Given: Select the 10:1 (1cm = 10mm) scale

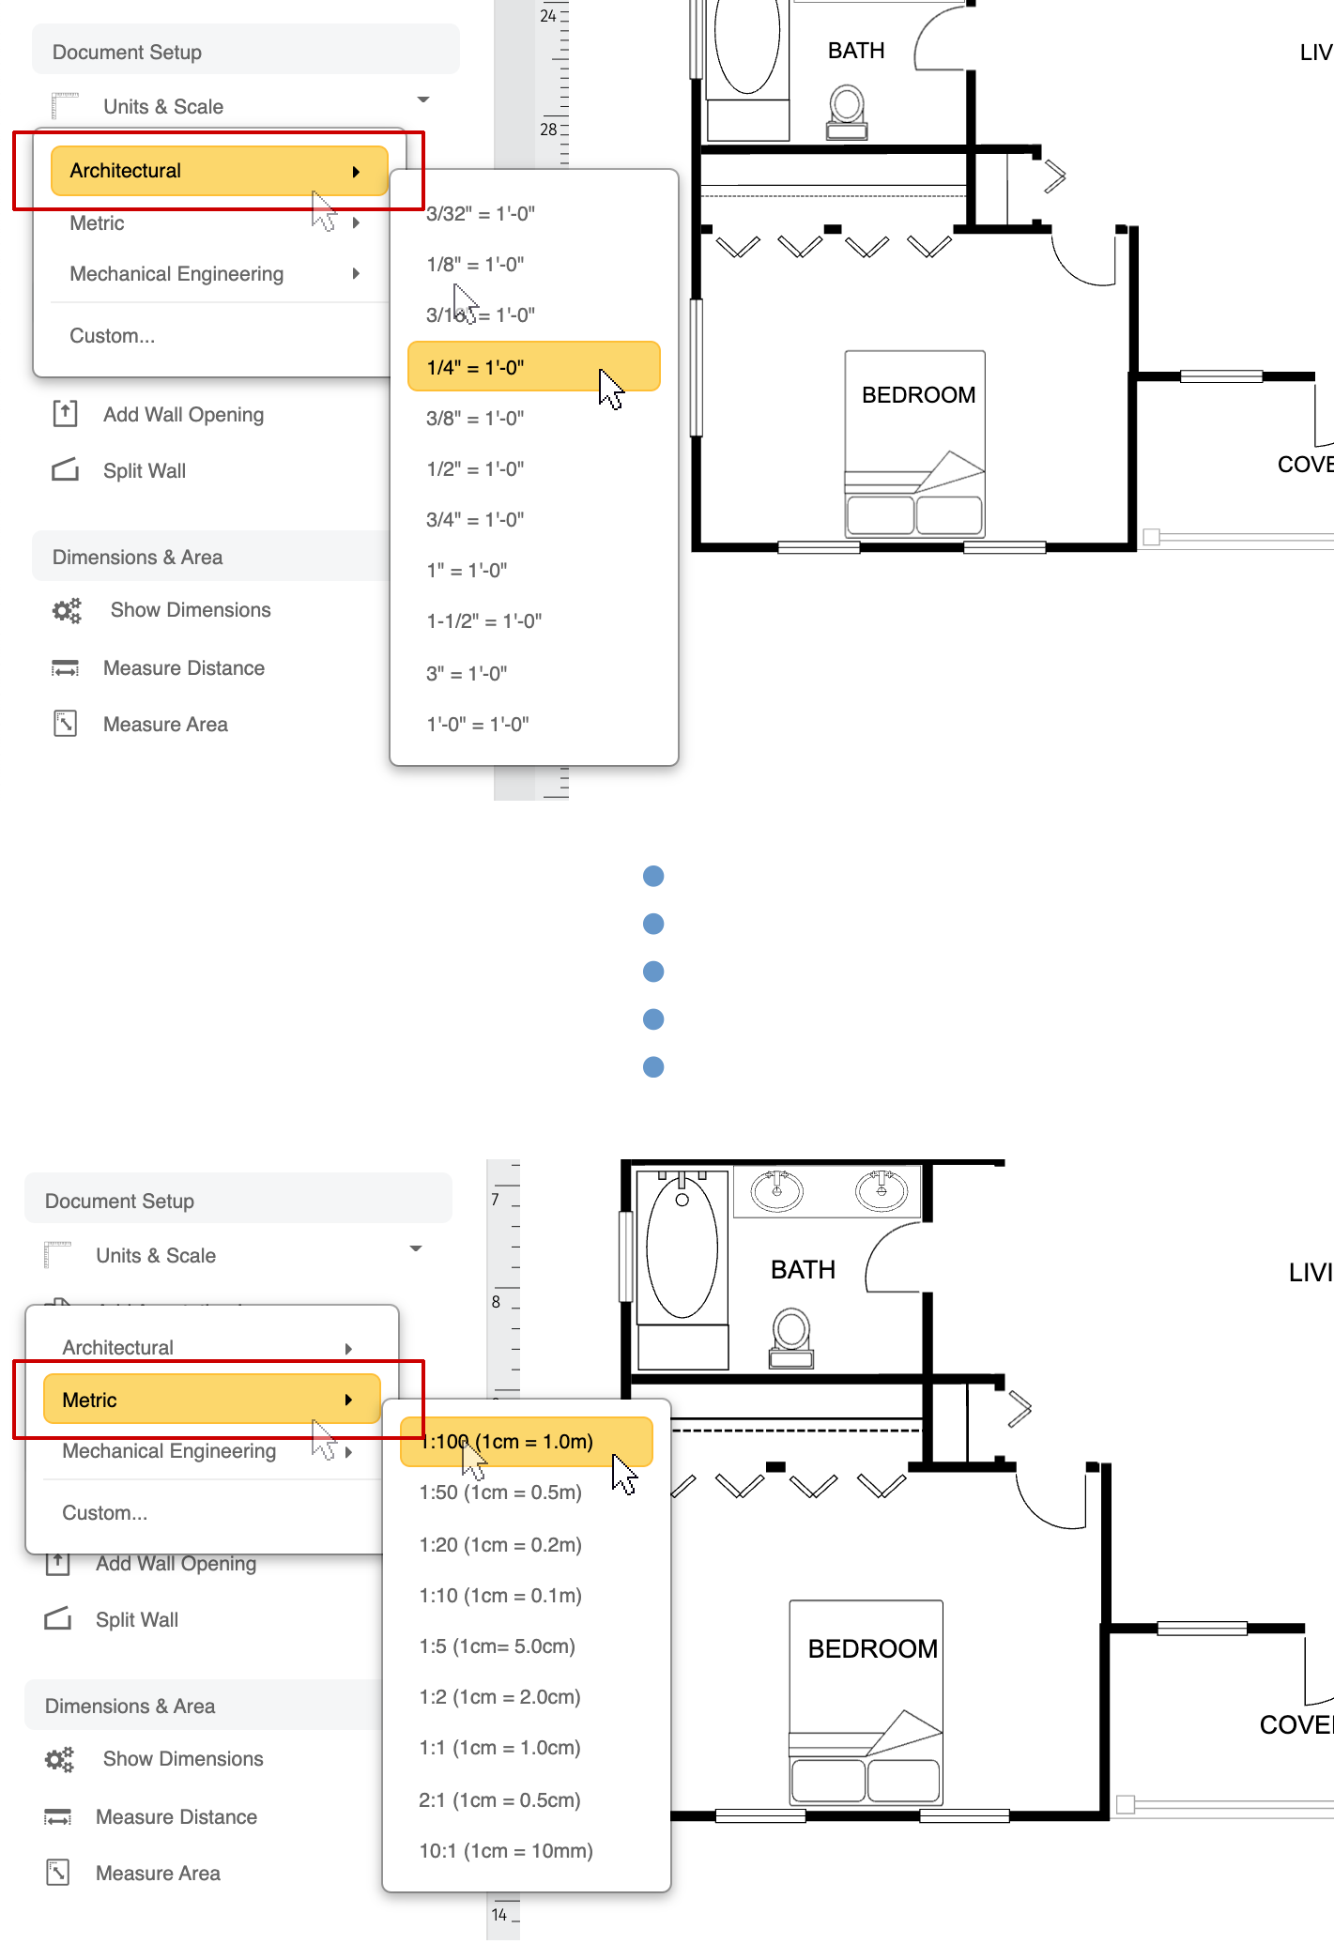Looking at the screenshot, I should point(506,1851).
